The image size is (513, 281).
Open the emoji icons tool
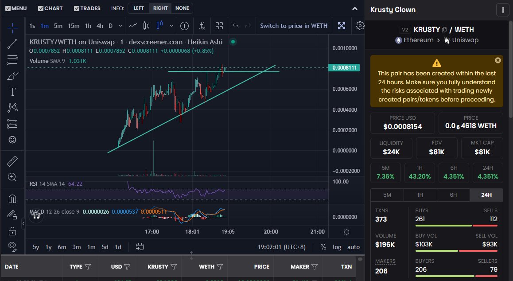[x=12, y=140]
